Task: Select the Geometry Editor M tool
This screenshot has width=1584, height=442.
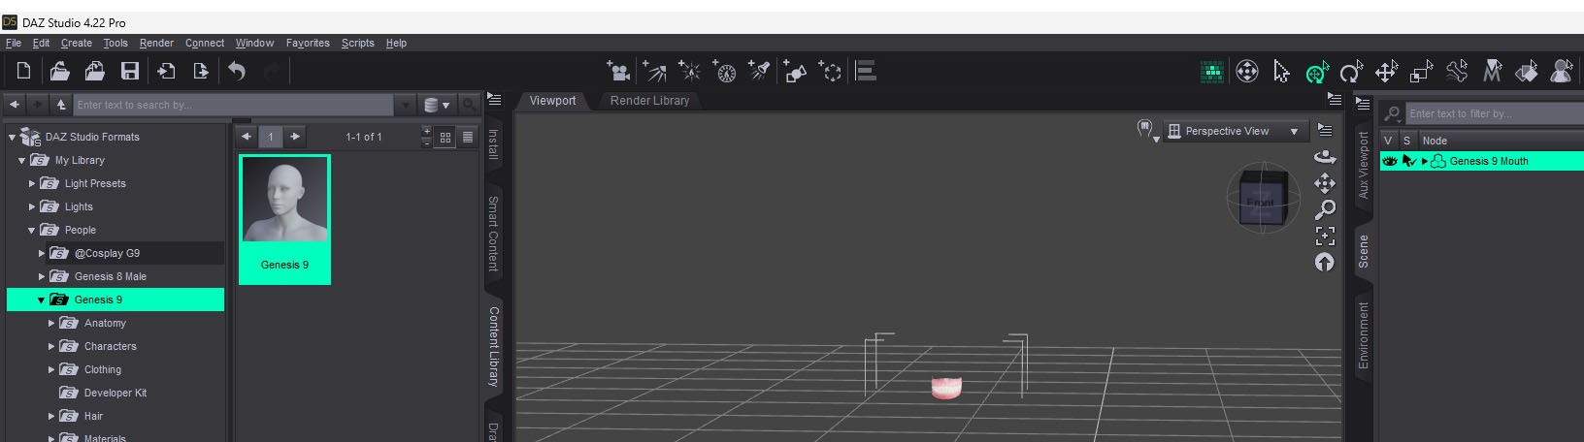Action: 1492,71
